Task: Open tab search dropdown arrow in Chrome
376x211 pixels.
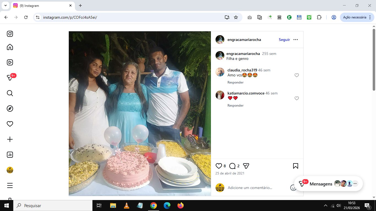Action: [x=5, y=5]
